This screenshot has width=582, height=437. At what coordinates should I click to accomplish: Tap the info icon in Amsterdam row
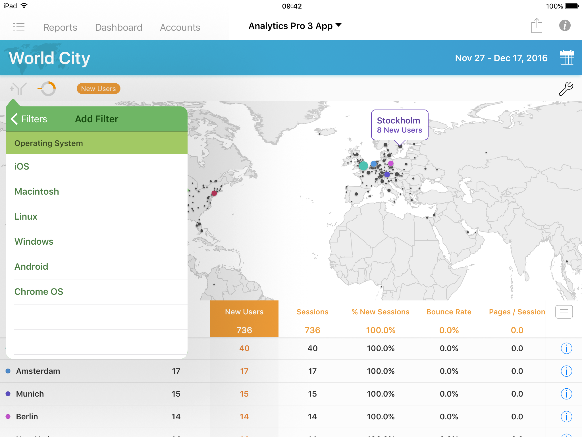click(x=566, y=371)
